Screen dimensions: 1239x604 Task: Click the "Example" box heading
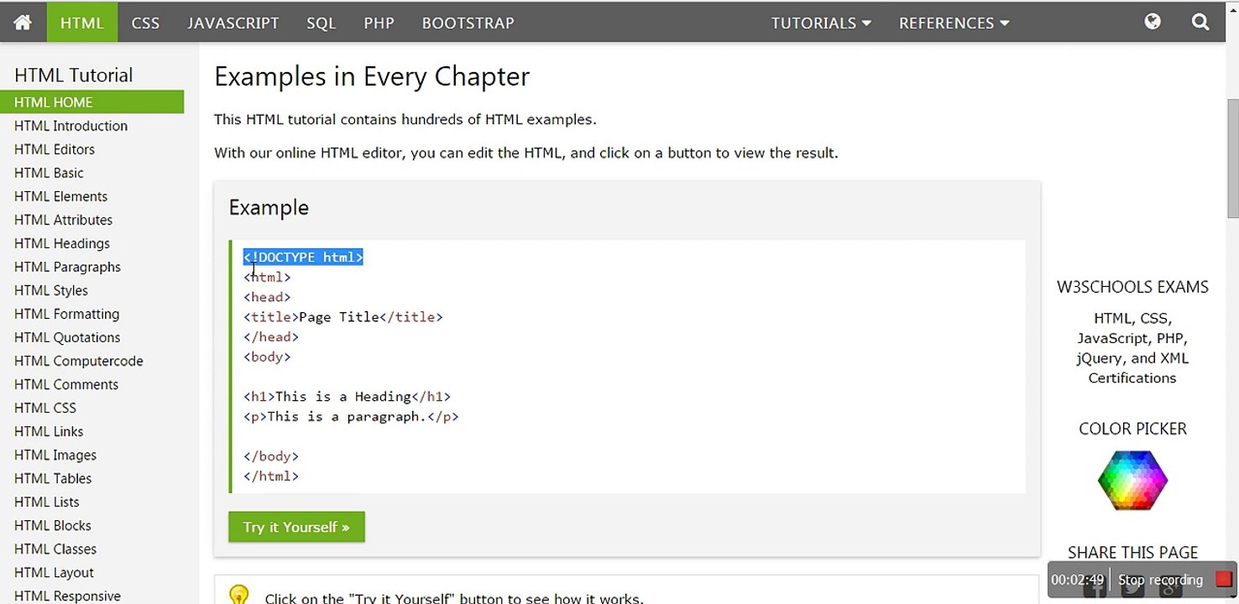click(269, 207)
